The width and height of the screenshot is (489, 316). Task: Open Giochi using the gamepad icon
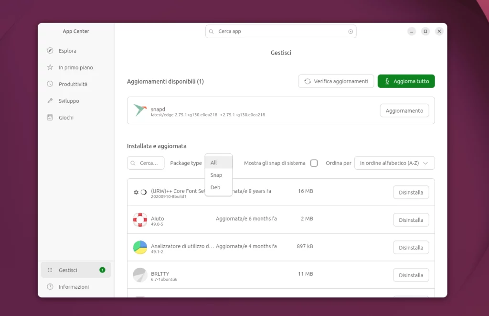coord(49,117)
